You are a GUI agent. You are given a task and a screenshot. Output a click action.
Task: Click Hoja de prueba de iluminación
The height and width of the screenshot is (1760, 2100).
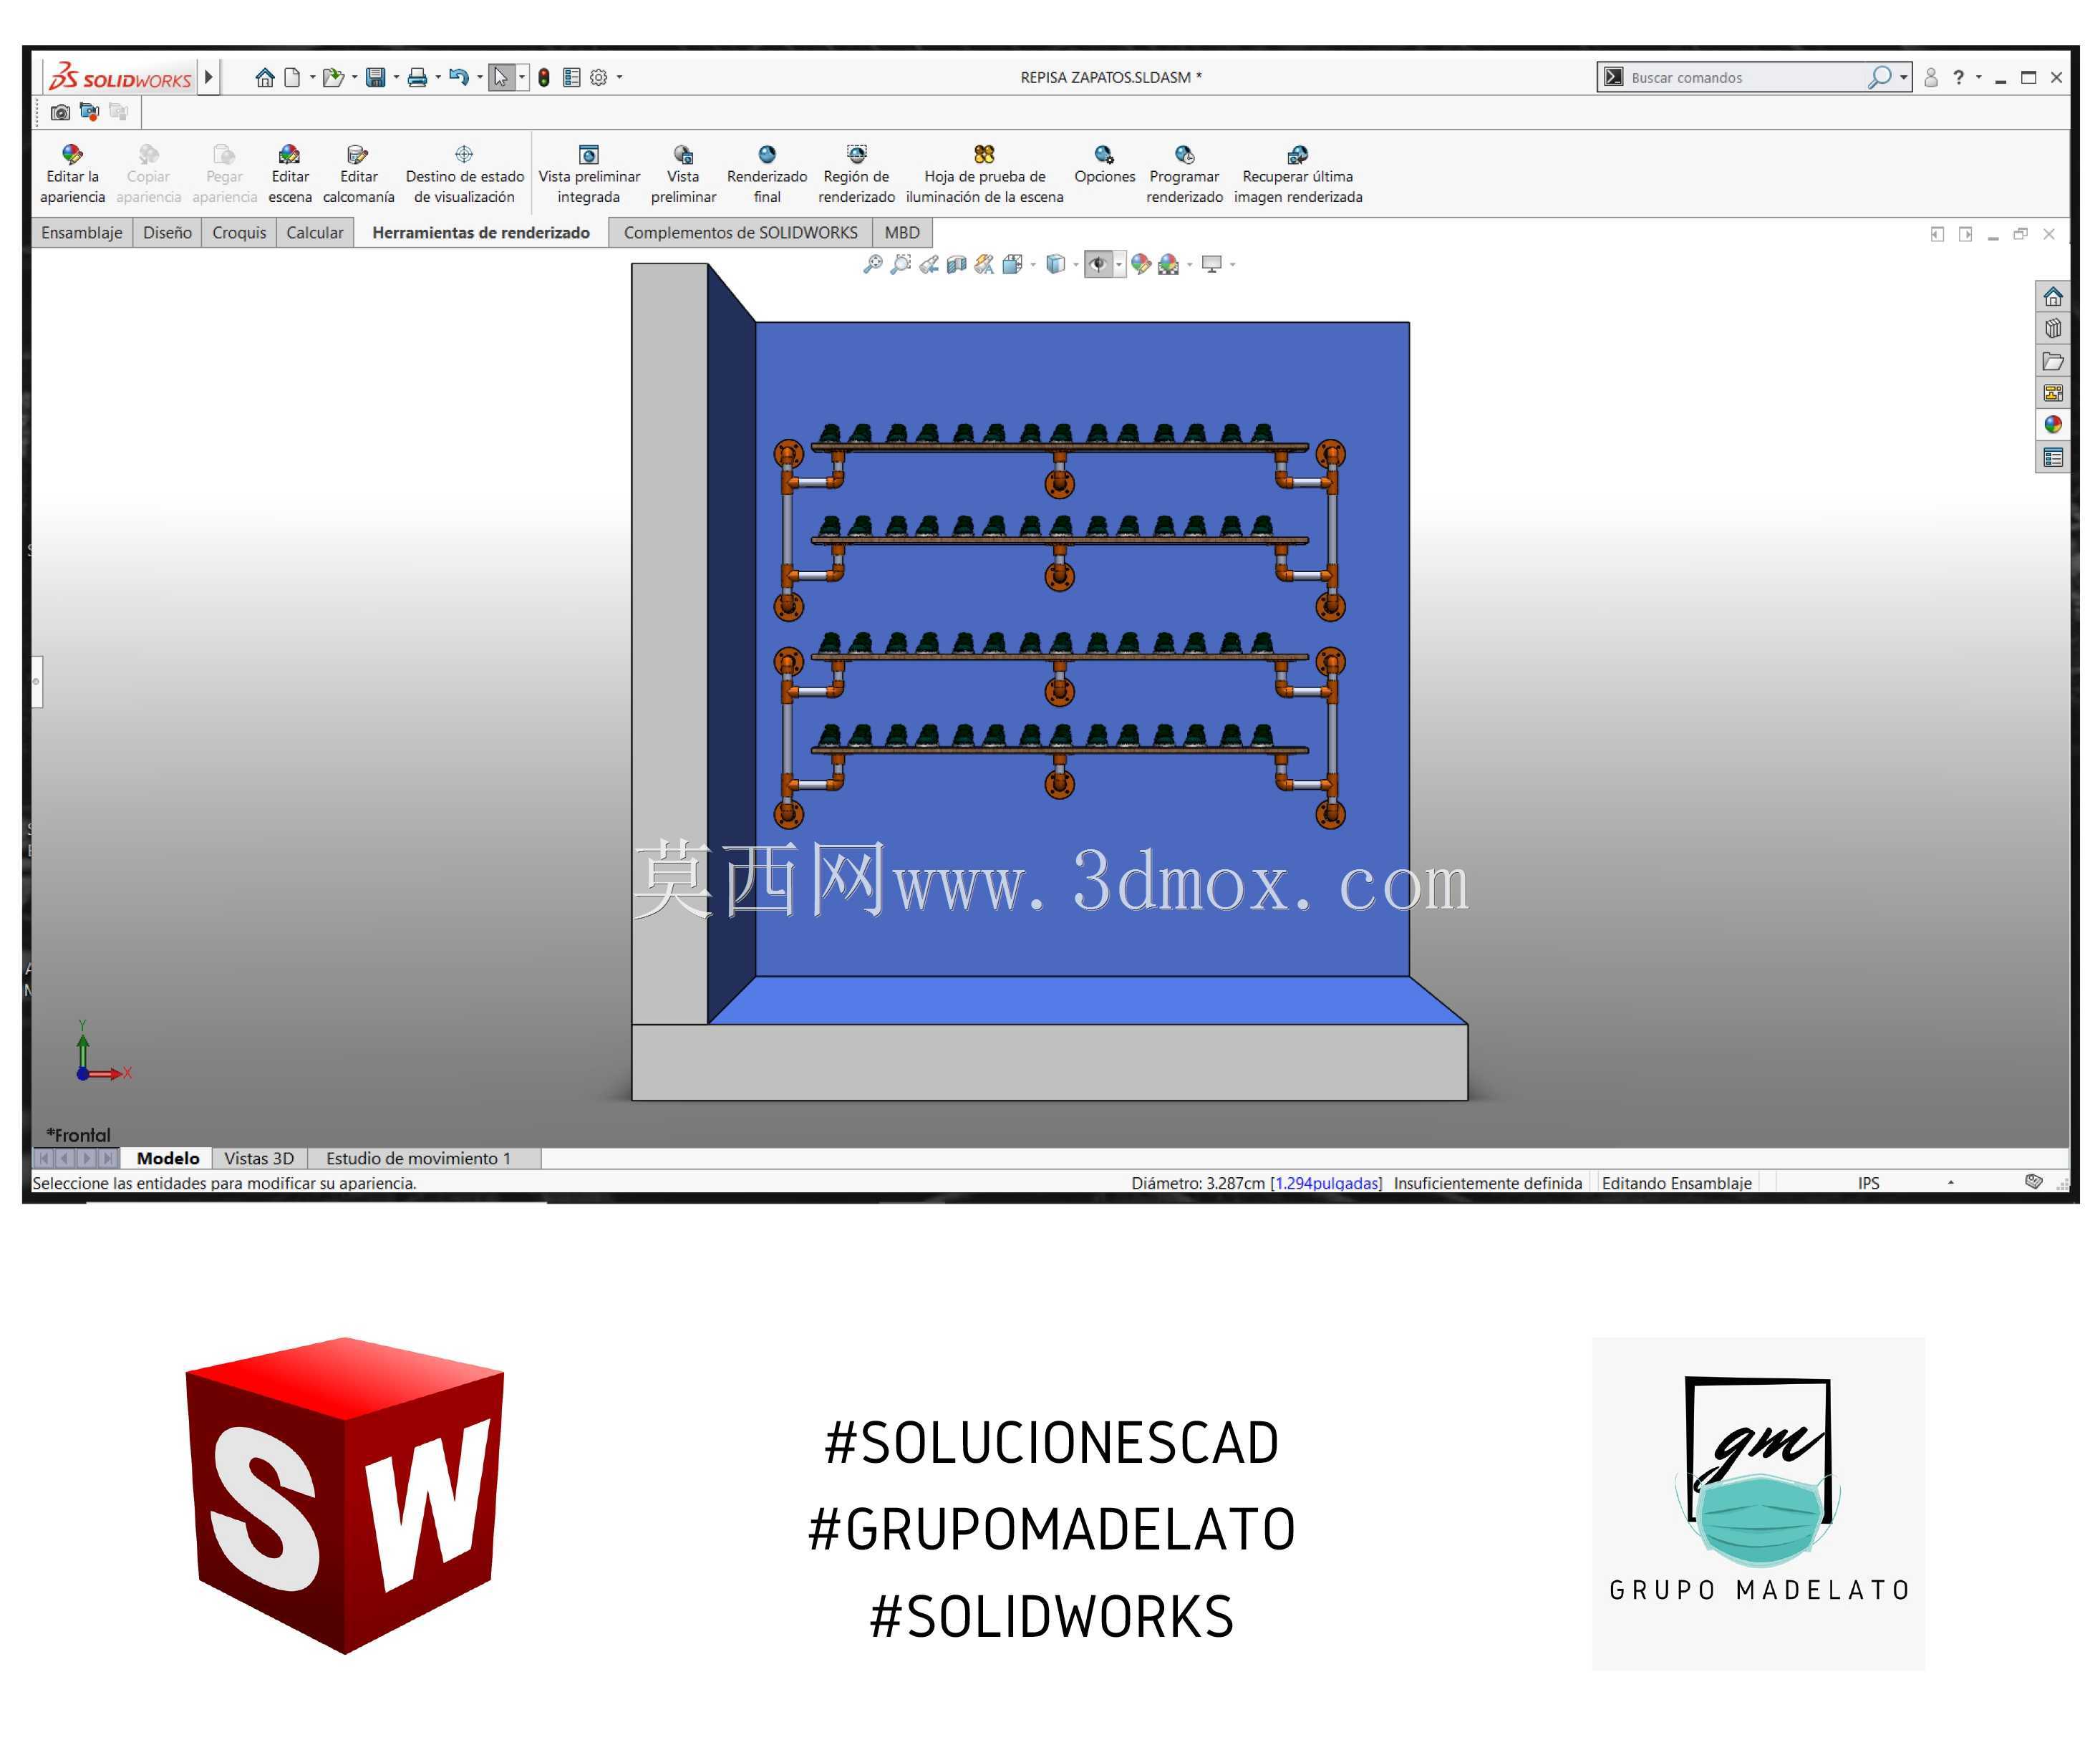pyautogui.click(x=984, y=174)
